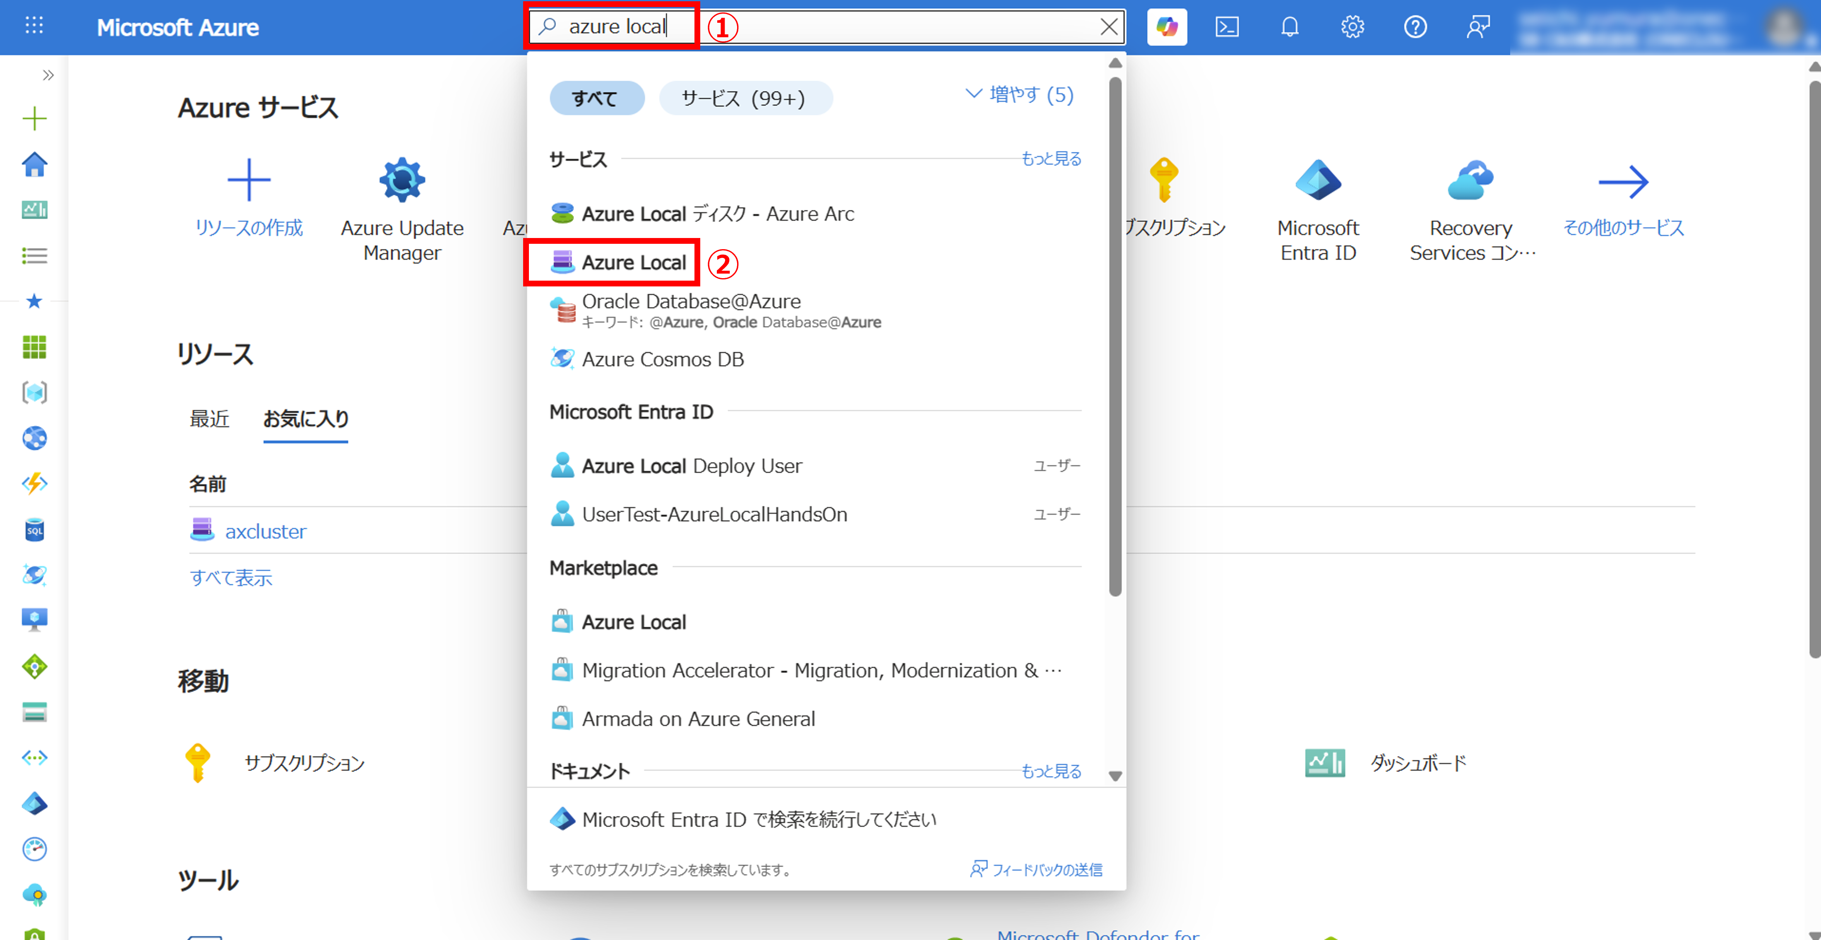This screenshot has height=940, width=1821.
Task: Select UserTest-AzureLocalHandsOn user result
Action: pos(815,514)
